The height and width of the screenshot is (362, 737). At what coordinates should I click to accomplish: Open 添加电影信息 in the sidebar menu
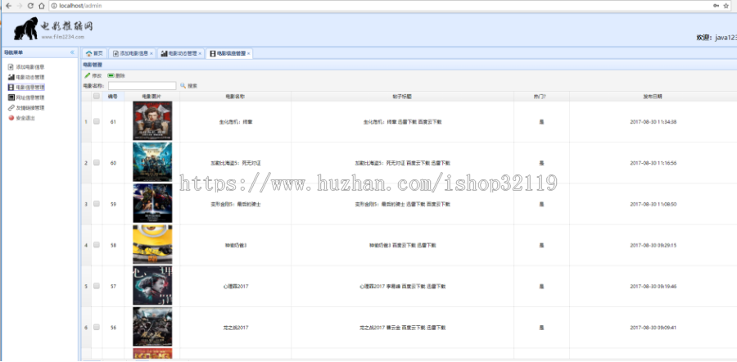(30, 67)
